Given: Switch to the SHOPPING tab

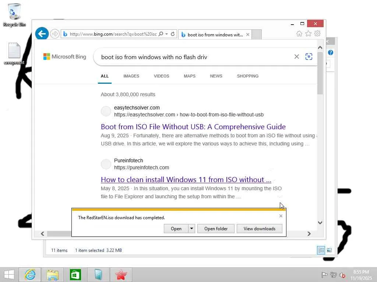Looking at the screenshot, I should [248, 76].
